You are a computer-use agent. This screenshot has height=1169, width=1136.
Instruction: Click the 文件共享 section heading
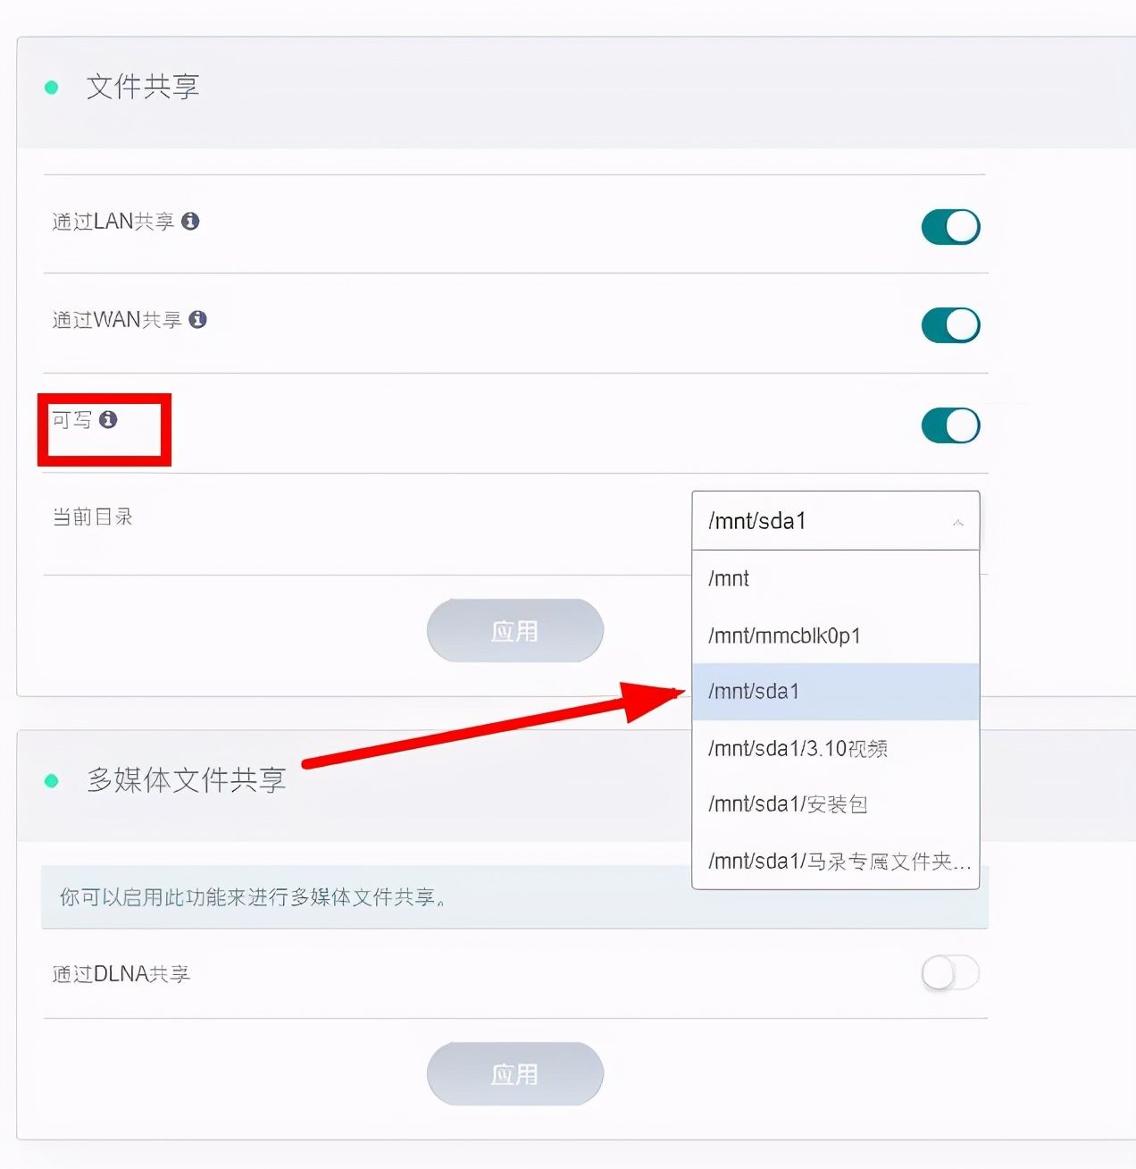(x=143, y=87)
